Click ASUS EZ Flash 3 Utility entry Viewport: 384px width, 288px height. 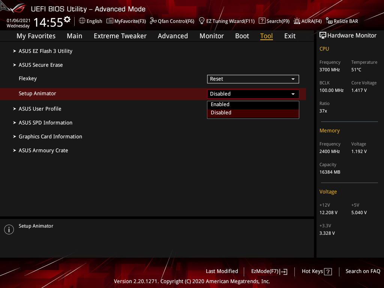click(x=45, y=51)
